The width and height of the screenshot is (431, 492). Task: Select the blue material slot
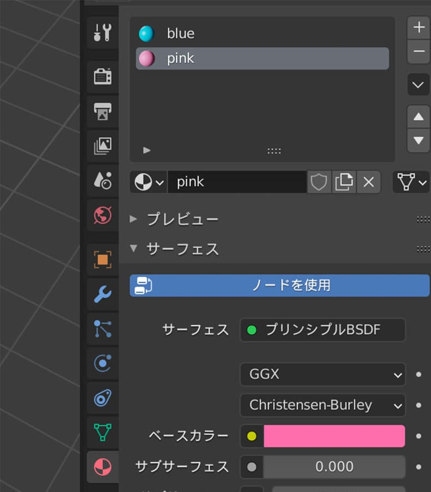point(262,34)
